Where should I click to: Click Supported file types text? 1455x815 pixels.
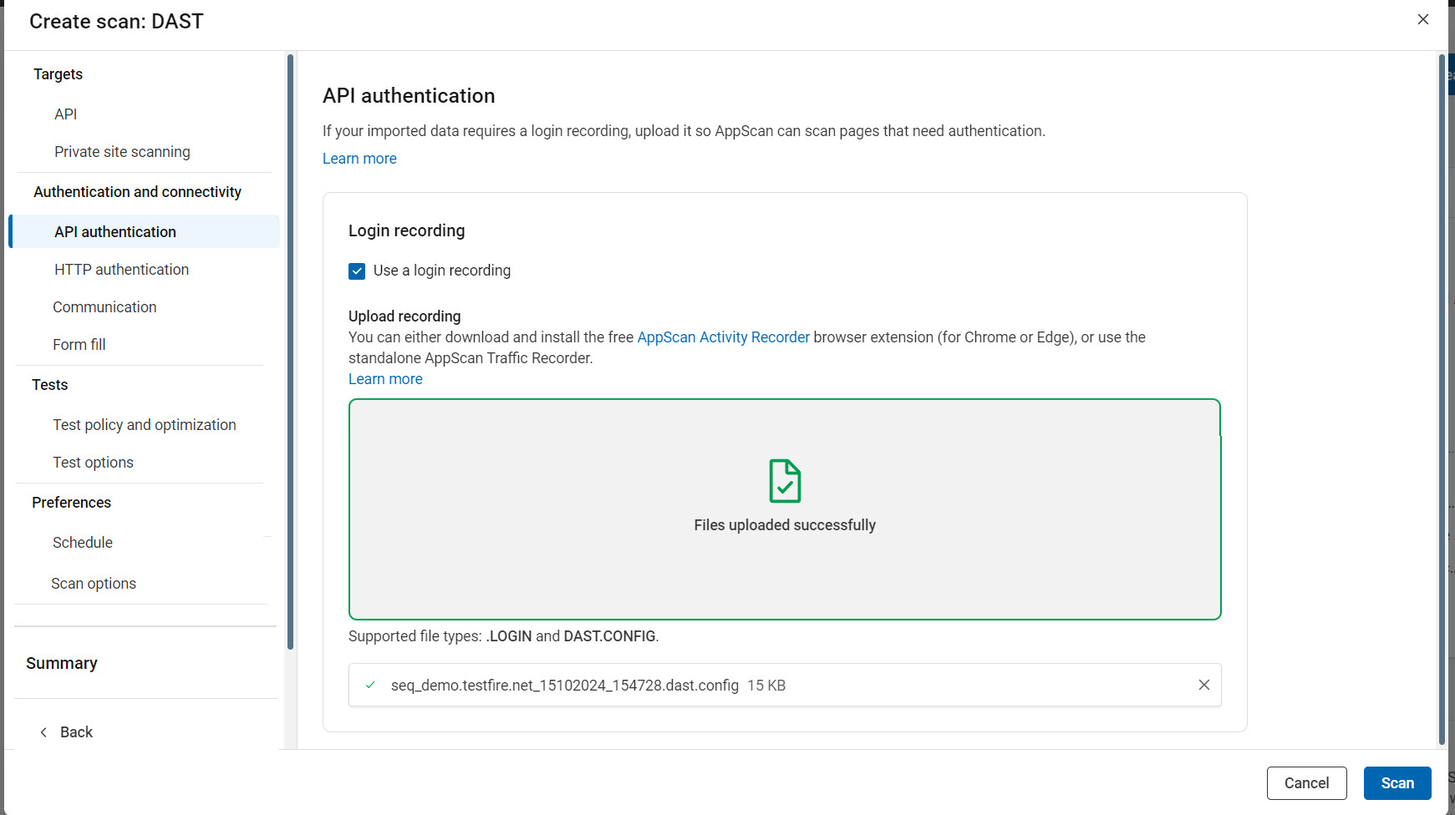point(503,636)
